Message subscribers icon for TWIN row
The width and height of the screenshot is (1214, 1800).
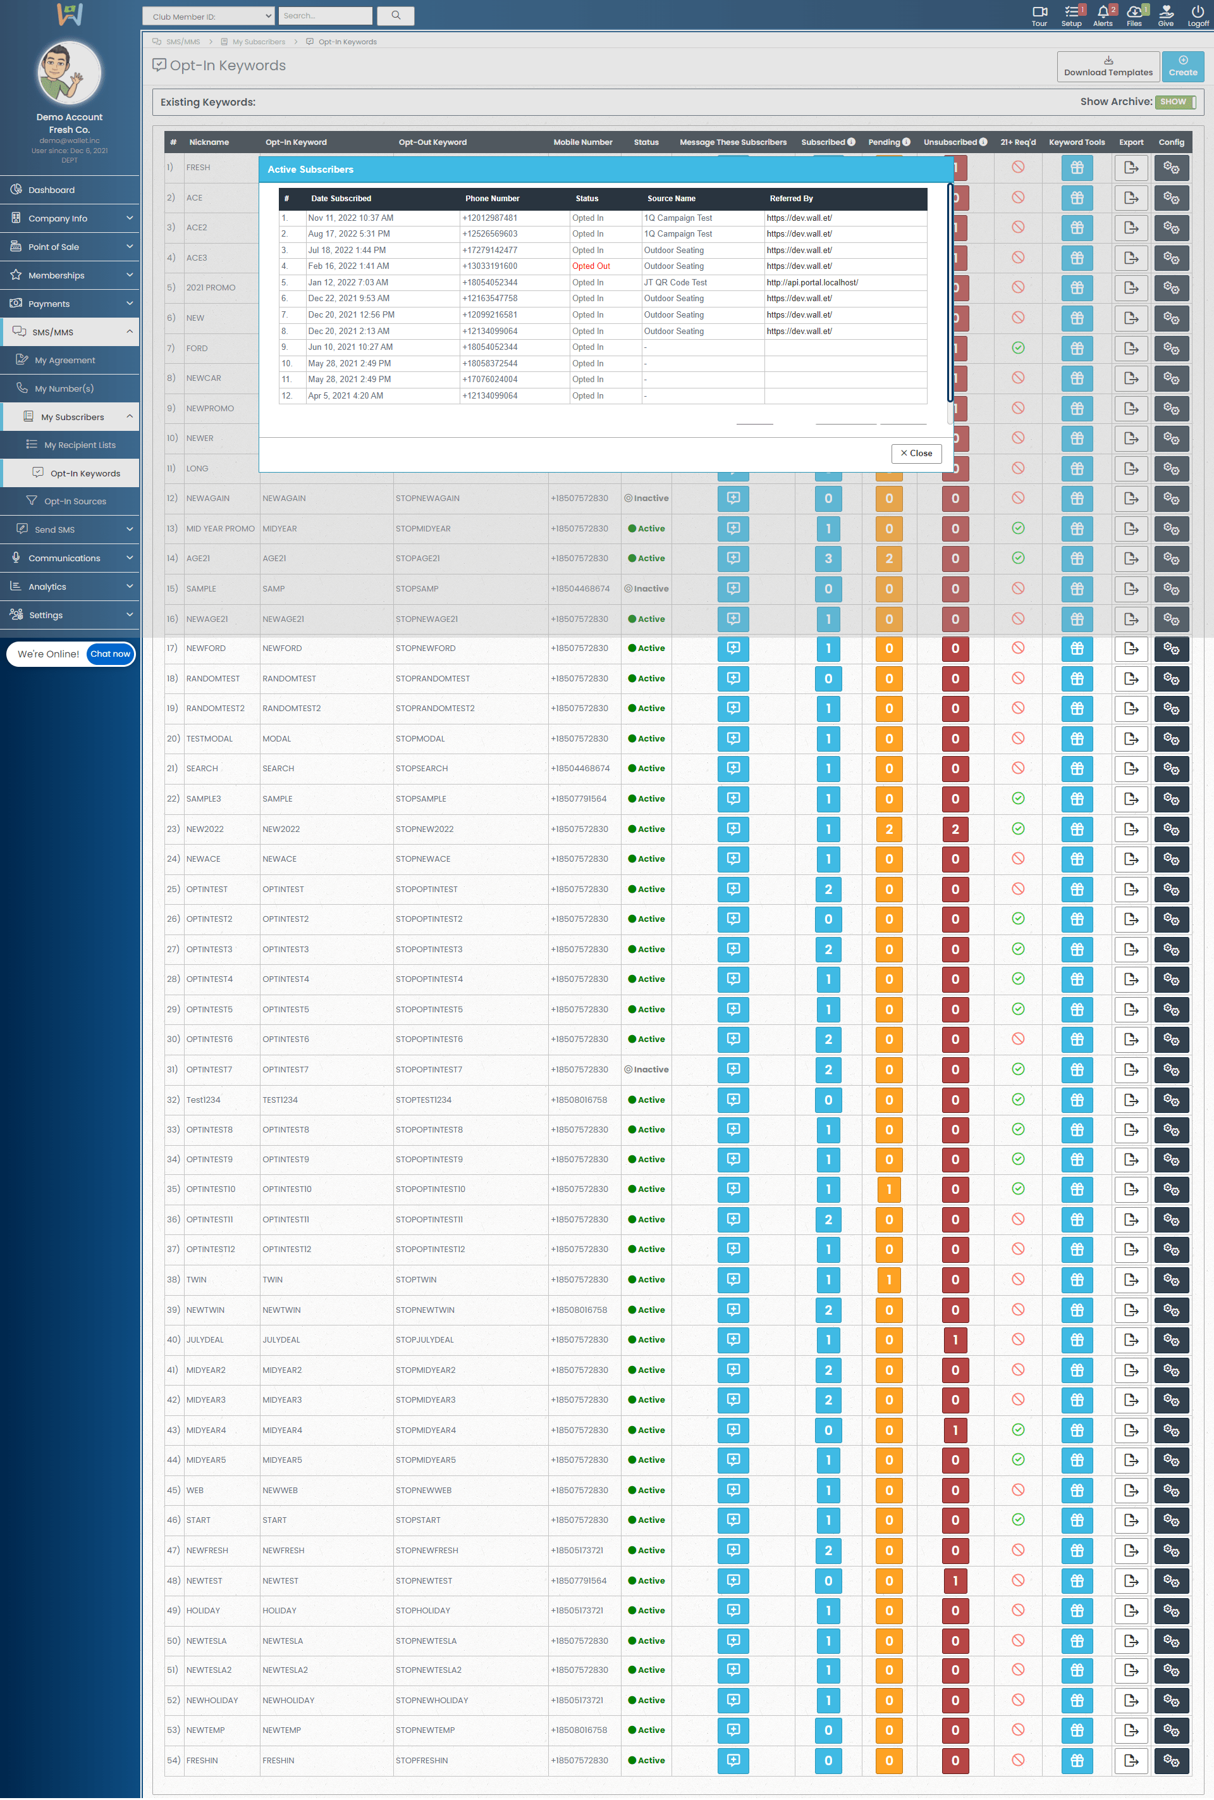pyautogui.click(x=732, y=1279)
